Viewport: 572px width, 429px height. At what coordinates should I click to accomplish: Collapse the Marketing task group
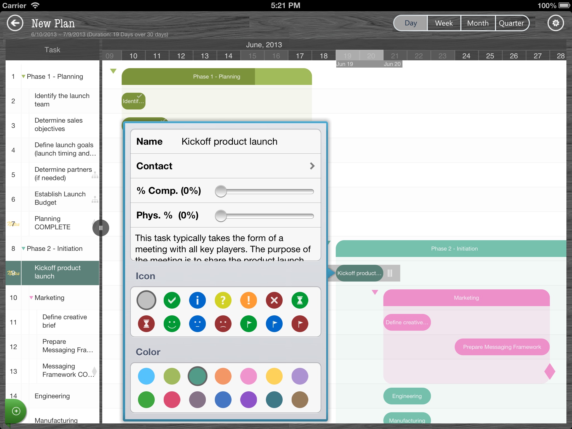click(x=31, y=298)
